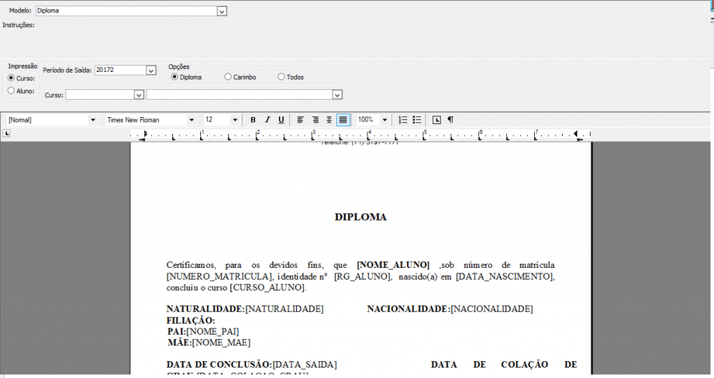The image size is (714, 378).
Task: Choose the Todos option
Action: (x=282, y=77)
